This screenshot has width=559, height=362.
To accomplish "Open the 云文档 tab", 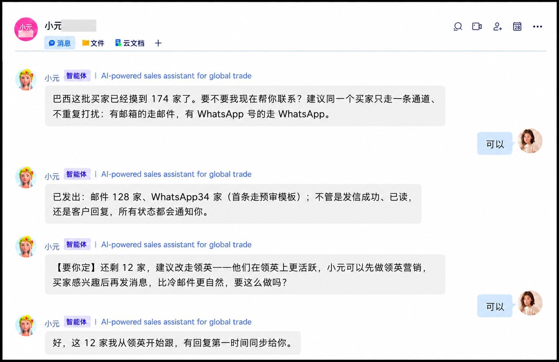I will click(x=130, y=43).
